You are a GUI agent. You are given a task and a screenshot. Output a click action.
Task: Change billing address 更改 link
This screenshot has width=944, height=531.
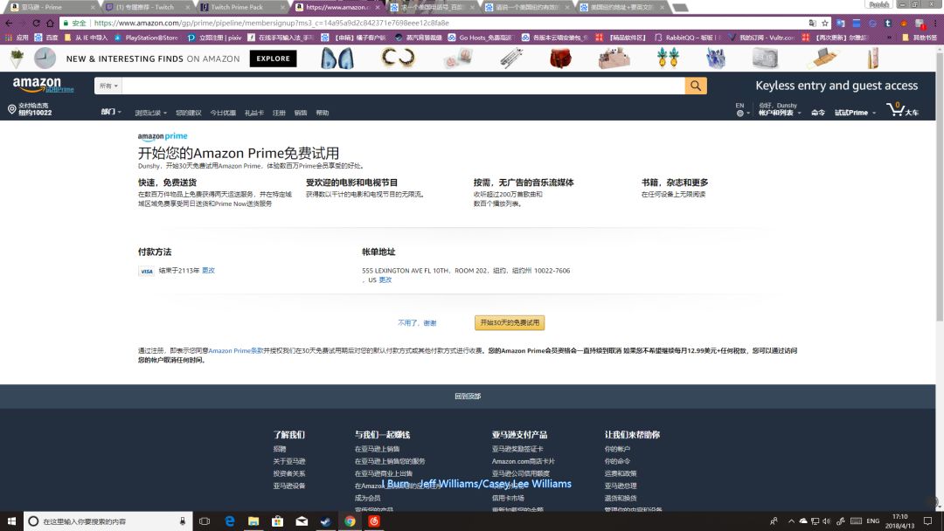pyautogui.click(x=385, y=279)
